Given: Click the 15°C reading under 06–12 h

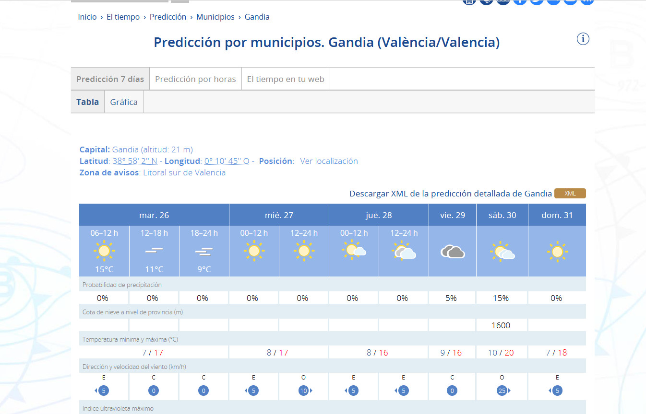Looking at the screenshot, I should tap(104, 269).
